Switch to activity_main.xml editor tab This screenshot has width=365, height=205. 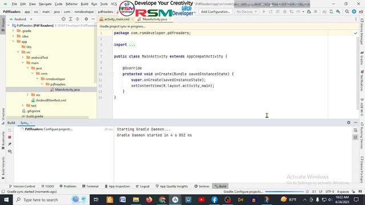116,19
